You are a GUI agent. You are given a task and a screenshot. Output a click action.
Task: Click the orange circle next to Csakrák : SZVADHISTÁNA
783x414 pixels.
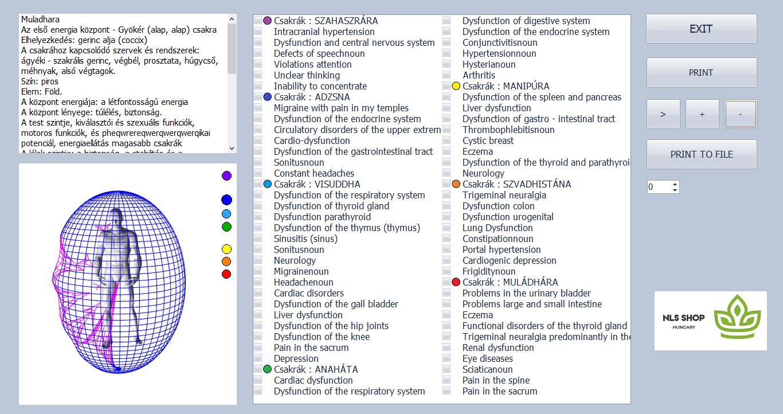point(456,184)
